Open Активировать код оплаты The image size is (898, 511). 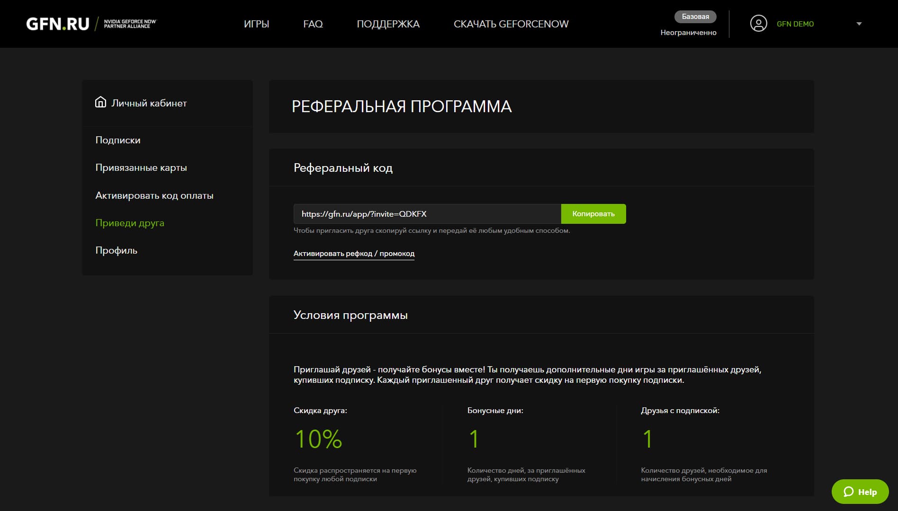point(154,195)
